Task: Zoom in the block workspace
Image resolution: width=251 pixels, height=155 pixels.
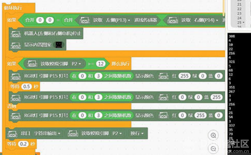Action: tap(213, 135)
